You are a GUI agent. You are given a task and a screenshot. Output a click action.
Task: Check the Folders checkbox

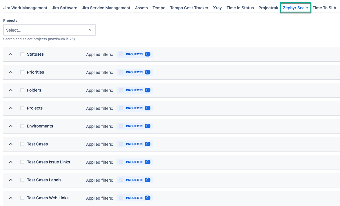(22, 90)
